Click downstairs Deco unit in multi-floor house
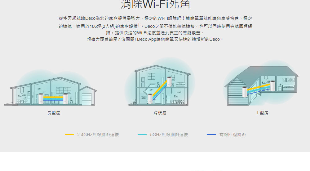310x171 pixels. pos(150,98)
